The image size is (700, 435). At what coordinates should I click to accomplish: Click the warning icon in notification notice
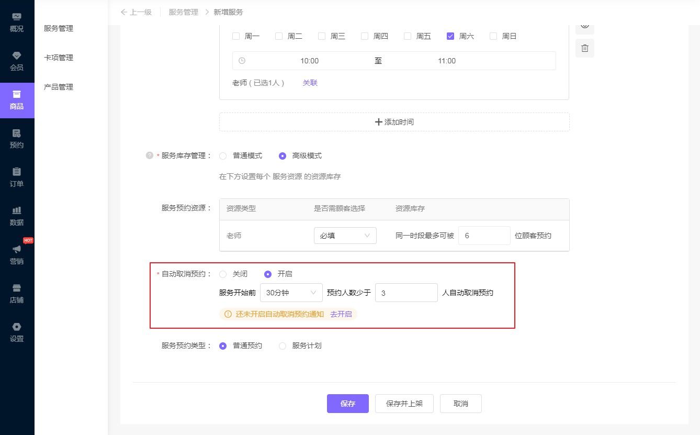[x=228, y=314]
